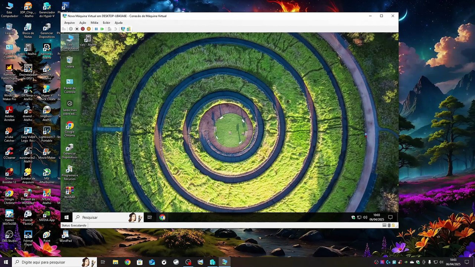Click the orange Save state toolbar button

click(x=89, y=29)
